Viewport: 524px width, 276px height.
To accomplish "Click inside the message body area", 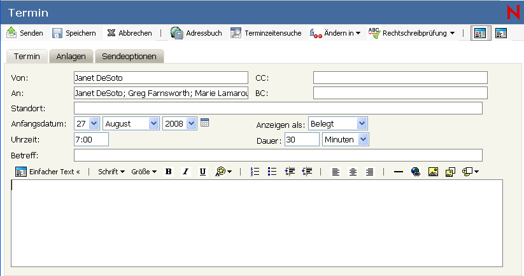I will 257,223.
